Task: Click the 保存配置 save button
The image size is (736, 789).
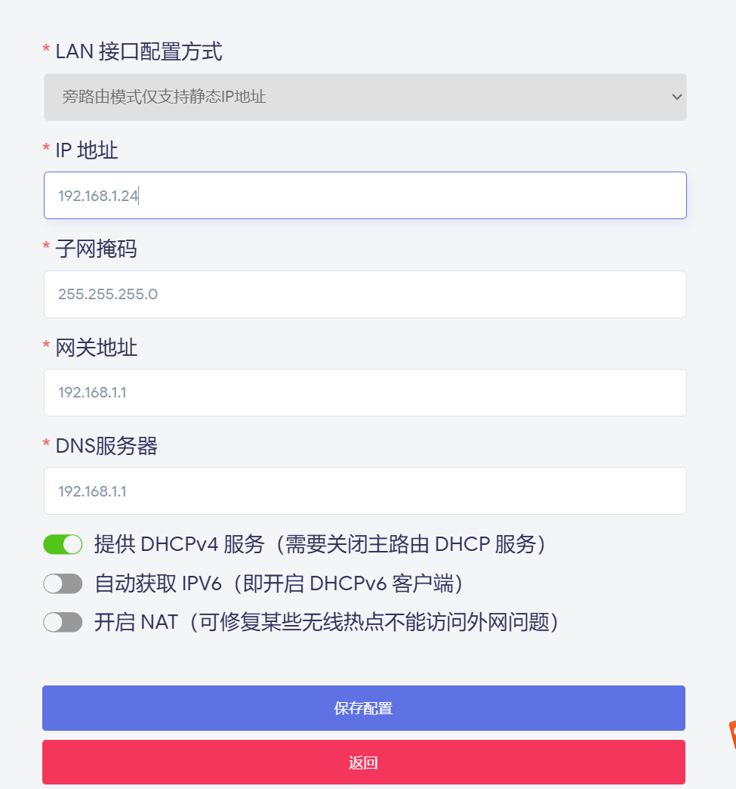Action: (365, 708)
